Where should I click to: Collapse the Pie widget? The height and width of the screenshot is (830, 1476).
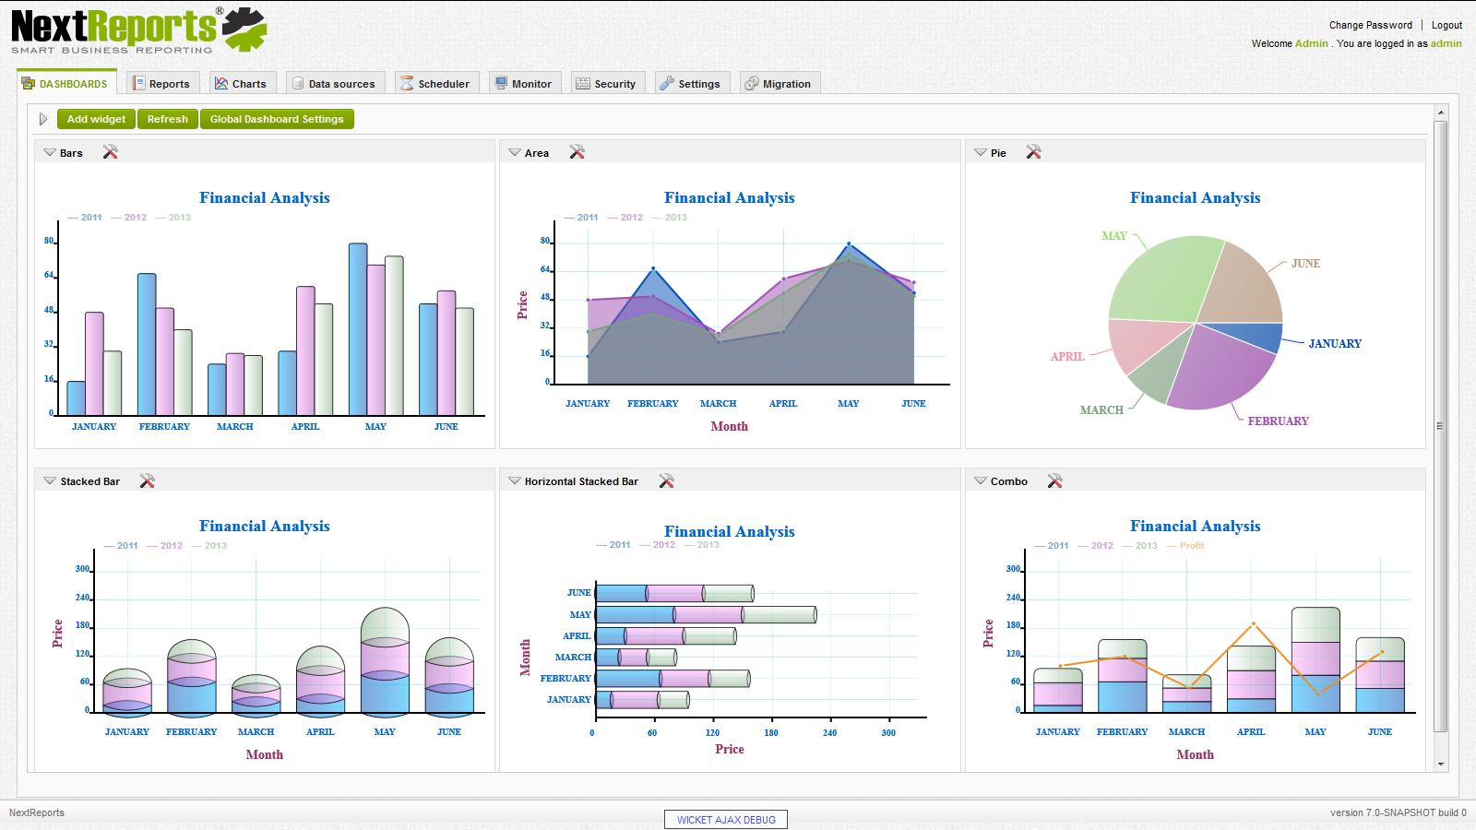981,152
